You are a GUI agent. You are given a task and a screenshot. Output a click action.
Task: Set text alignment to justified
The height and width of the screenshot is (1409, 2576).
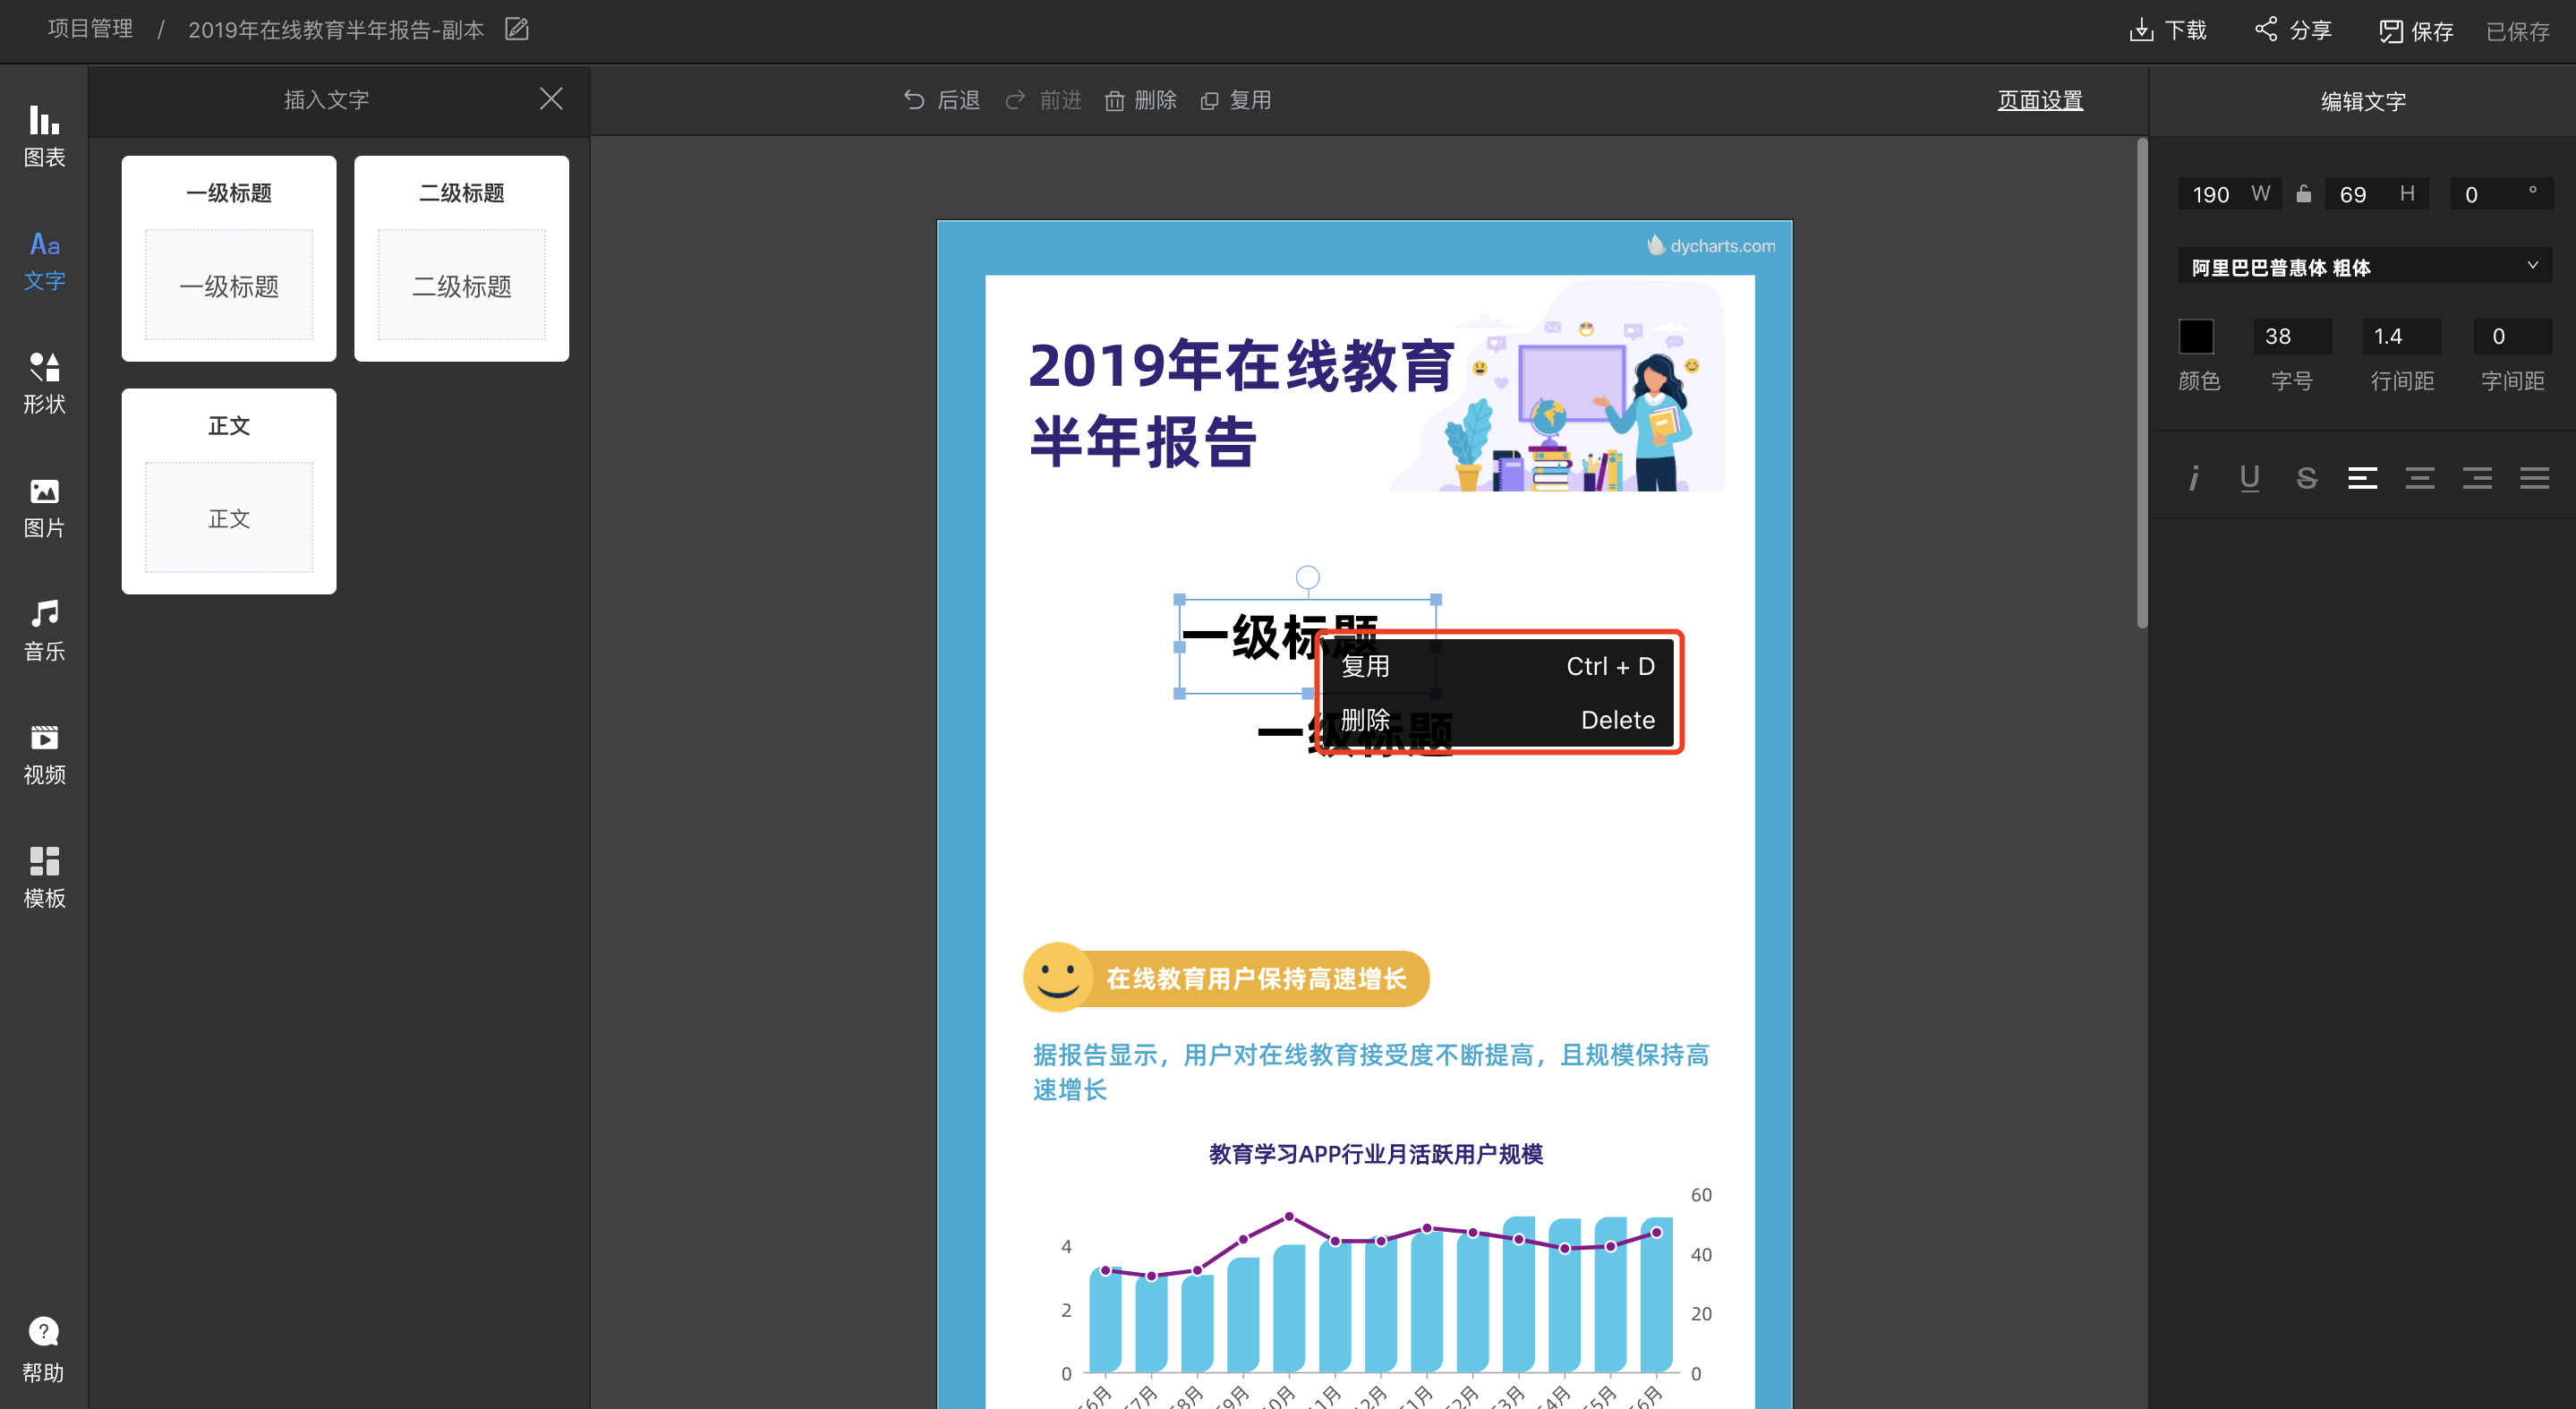(2535, 478)
